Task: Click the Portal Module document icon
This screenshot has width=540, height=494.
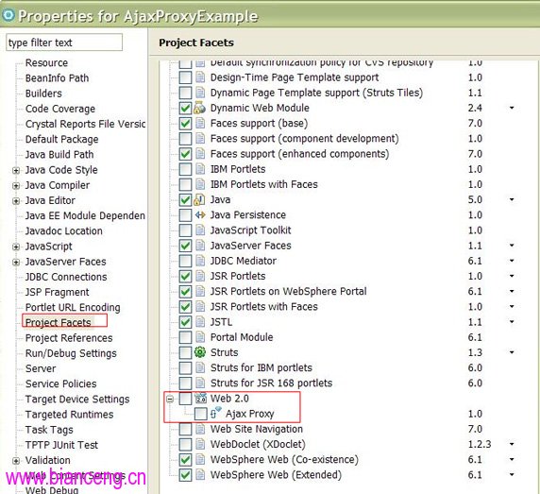Action: tap(200, 337)
